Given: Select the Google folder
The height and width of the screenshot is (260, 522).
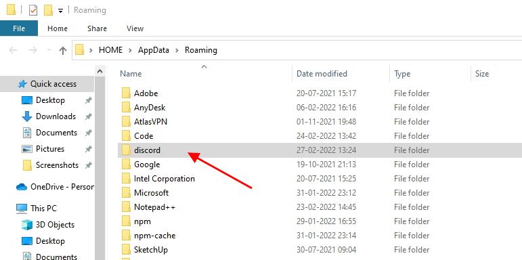Looking at the screenshot, I should click(147, 165).
